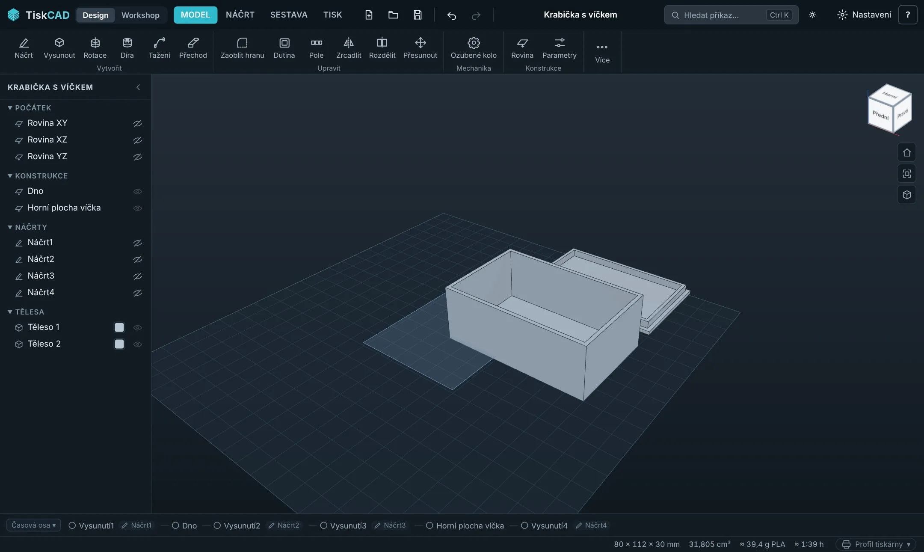Activate the Rotace revolve tool
Screen dimensions: 924x552
point(95,48)
